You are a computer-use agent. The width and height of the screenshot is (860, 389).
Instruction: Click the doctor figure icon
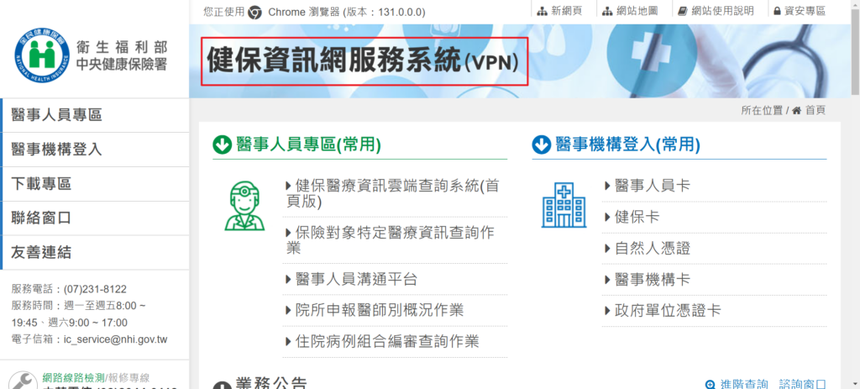[244, 207]
